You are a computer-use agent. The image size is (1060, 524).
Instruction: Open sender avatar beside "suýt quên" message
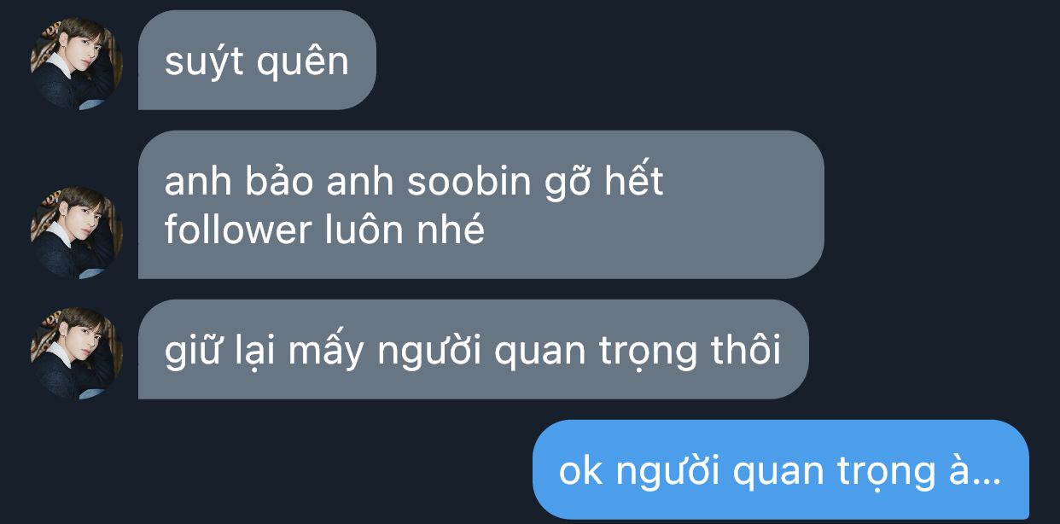tap(75, 63)
